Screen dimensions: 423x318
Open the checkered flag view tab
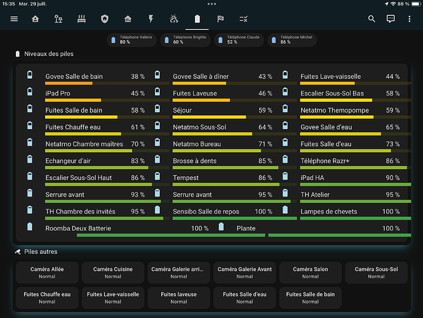220,19
